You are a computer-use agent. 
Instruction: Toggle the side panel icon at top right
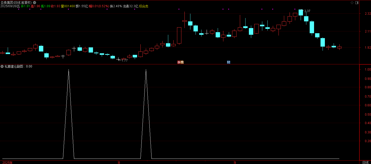coord(357,3)
